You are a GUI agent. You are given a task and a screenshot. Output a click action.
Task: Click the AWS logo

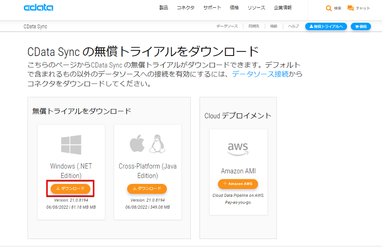coord(238,149)
